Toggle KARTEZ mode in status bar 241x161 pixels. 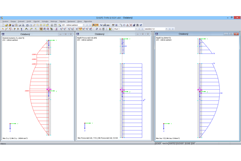click(x=172, y=144)
